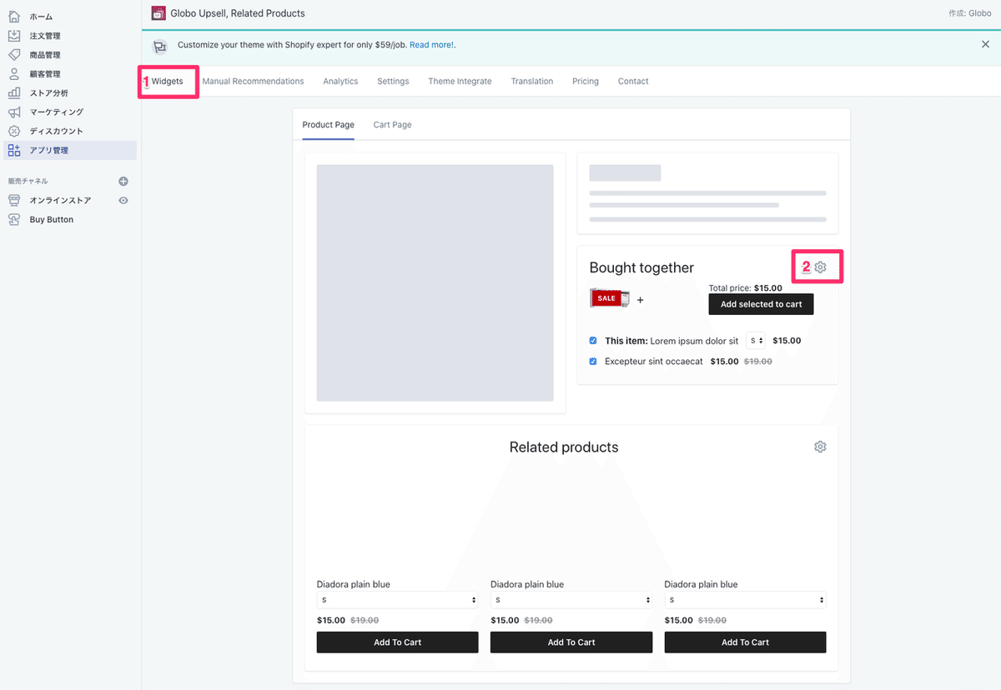Click 'Add selected to cart' button

click(x=761, y=304)
